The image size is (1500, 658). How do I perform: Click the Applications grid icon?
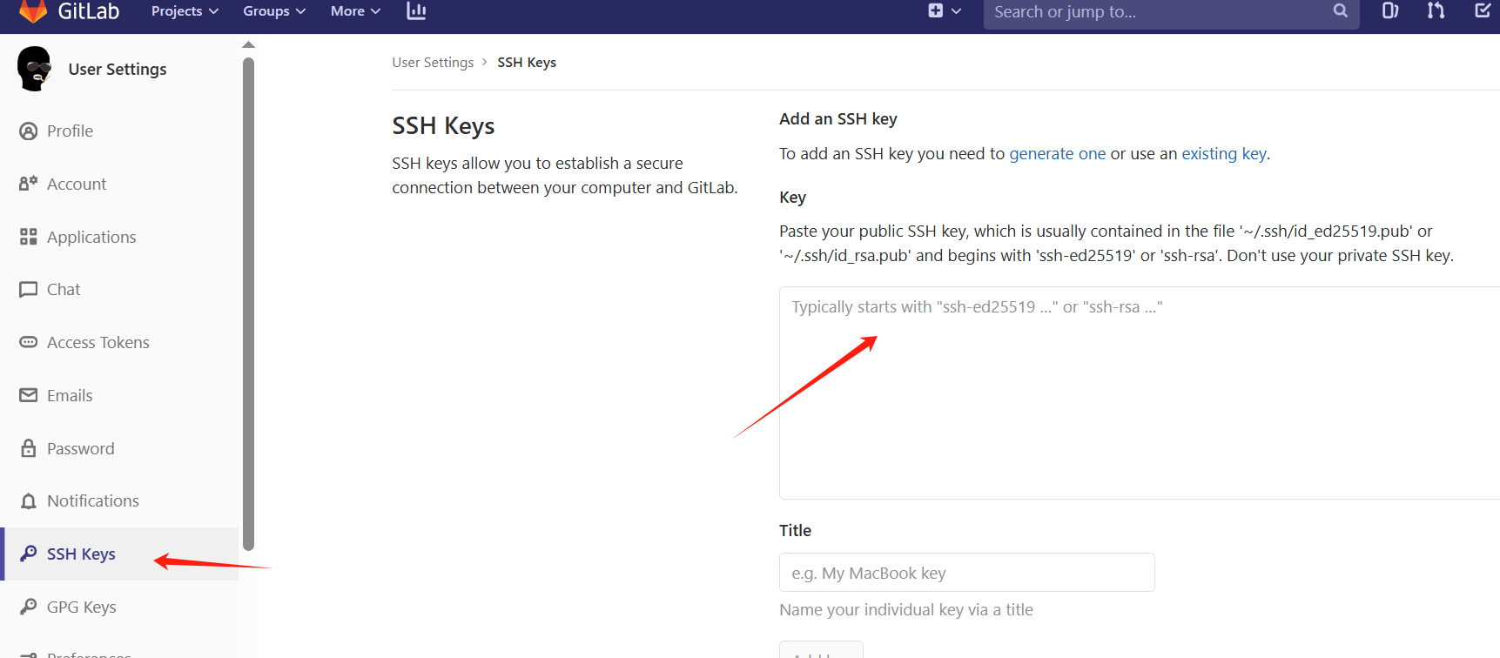click(x=29, y=237)
